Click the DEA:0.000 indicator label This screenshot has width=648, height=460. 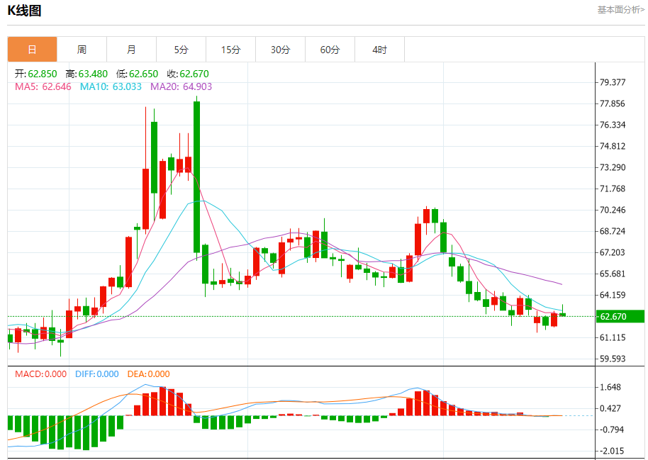[x=148, y=374]
